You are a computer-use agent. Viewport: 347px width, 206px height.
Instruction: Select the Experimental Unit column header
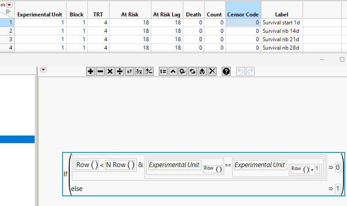(39, 14)
